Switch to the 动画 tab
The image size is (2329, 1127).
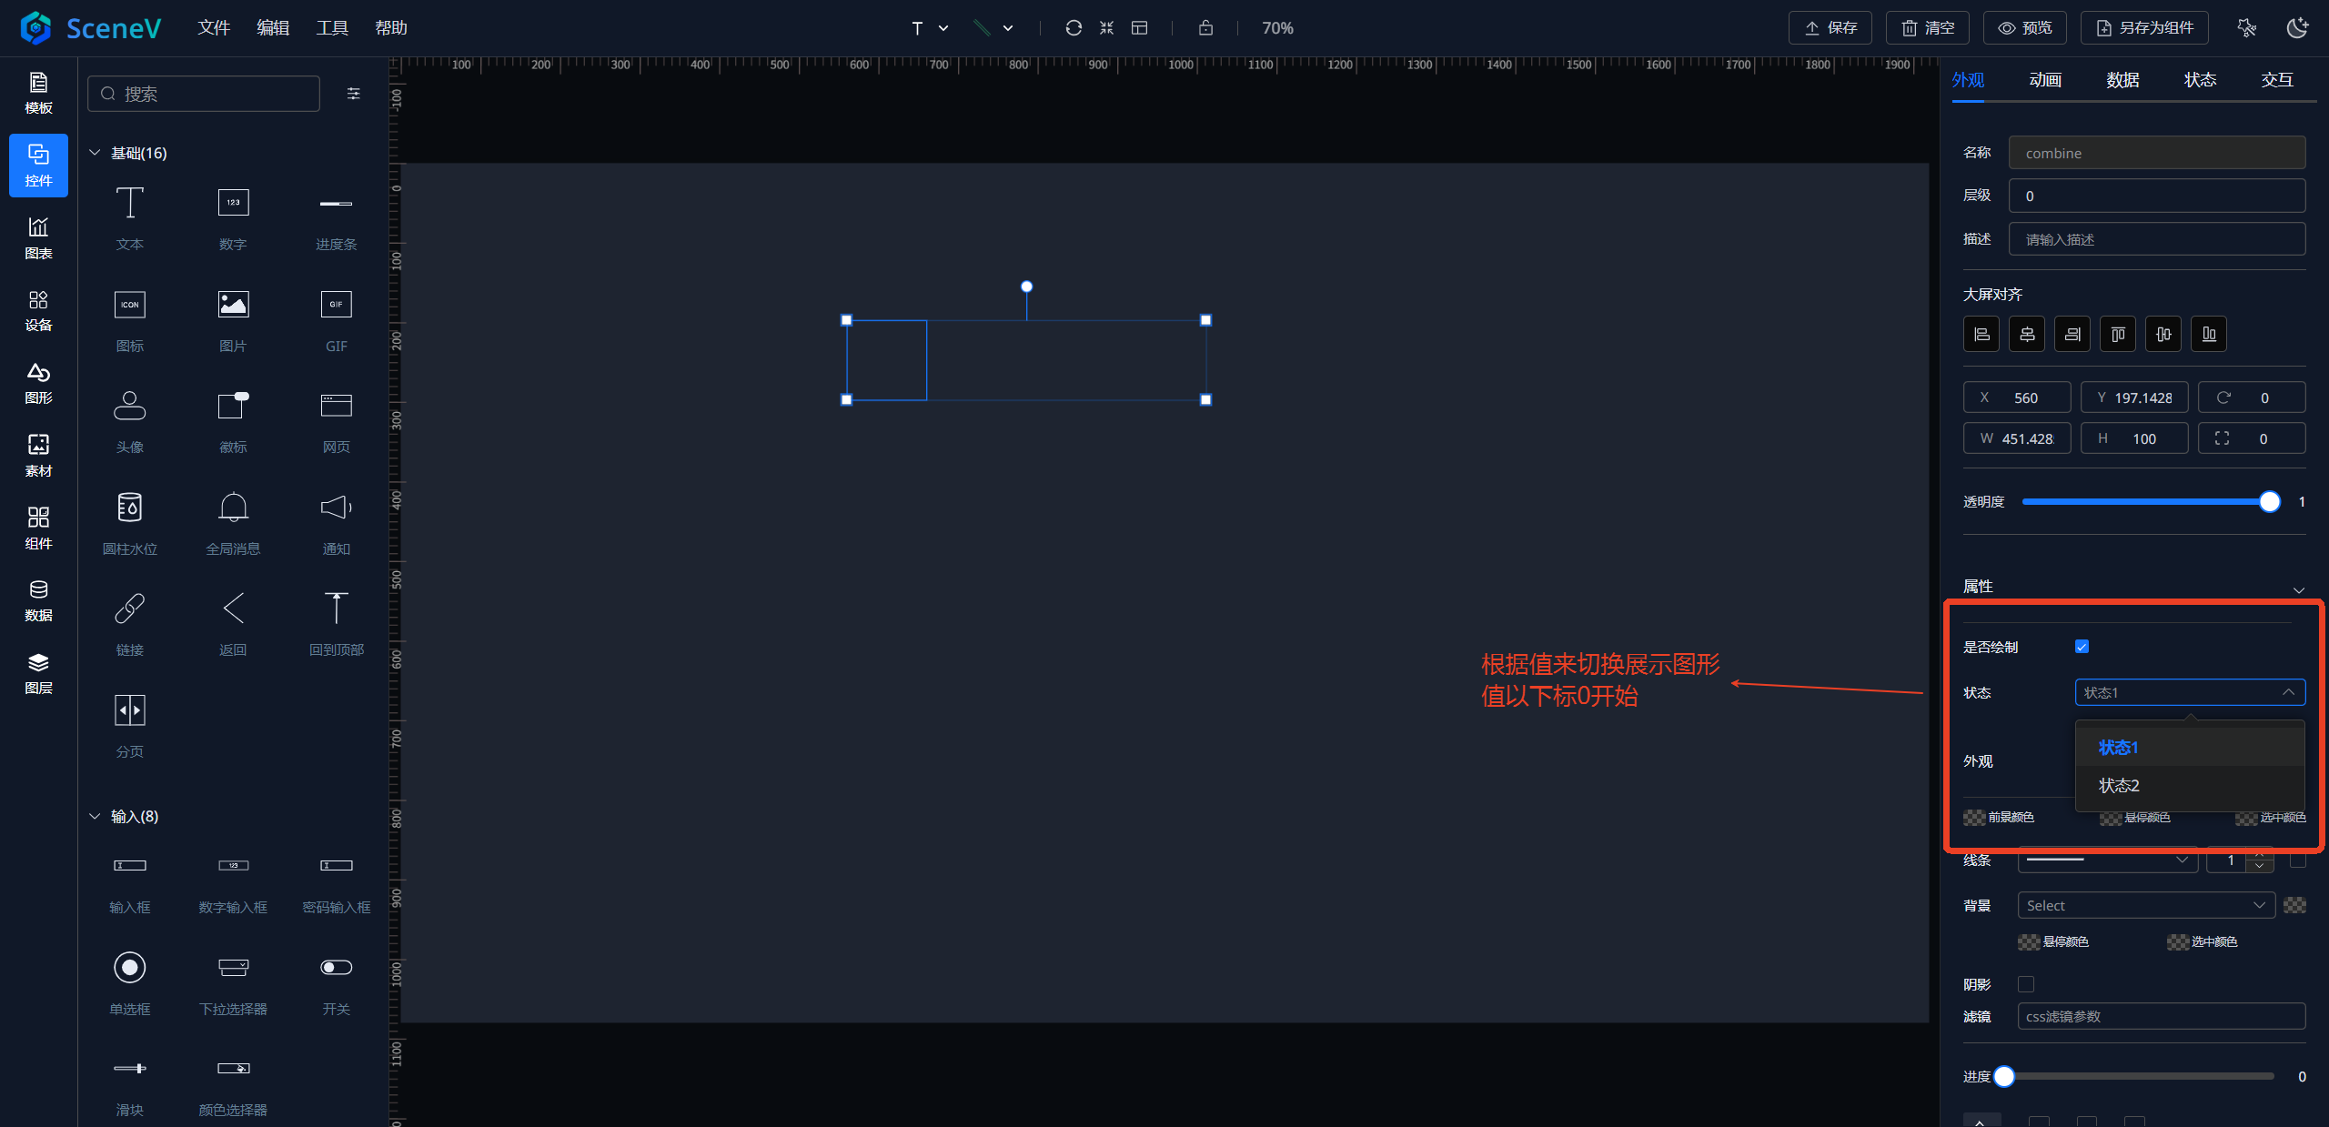click(2045, 80)
